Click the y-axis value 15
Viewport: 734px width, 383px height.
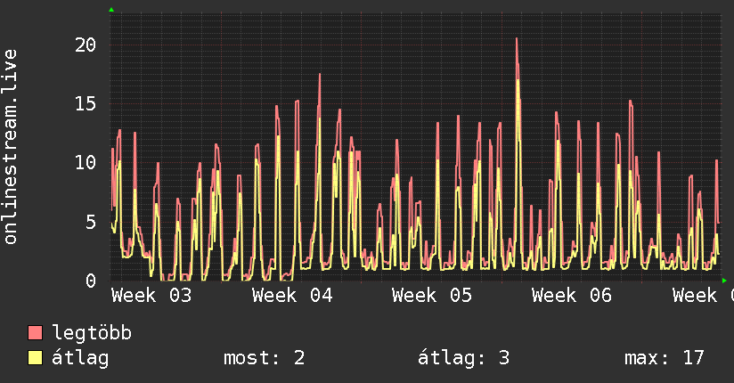[86, 104]
